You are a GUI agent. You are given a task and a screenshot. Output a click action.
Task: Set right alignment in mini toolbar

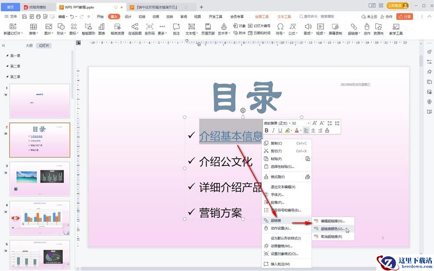pyautogui.click(x=320, y=131)
